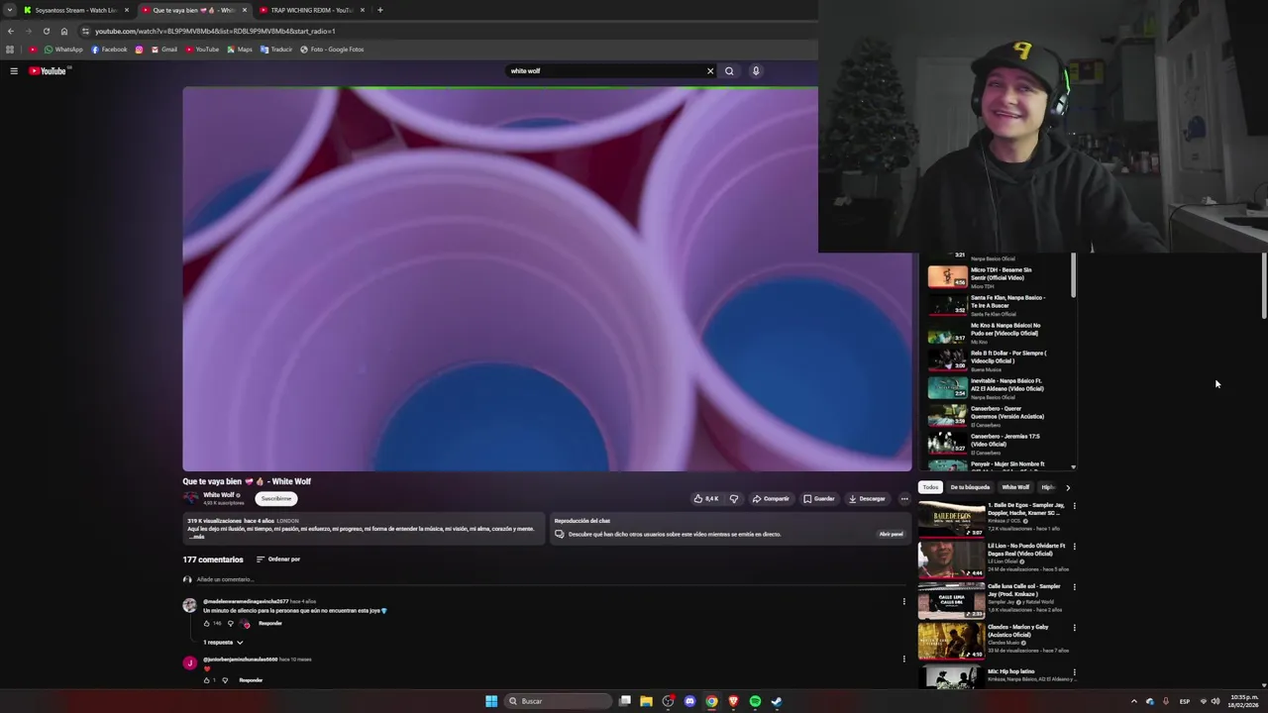Click the browser home icon
The height and width of the screenshot is (713, 1268).
tap(64, 31)
